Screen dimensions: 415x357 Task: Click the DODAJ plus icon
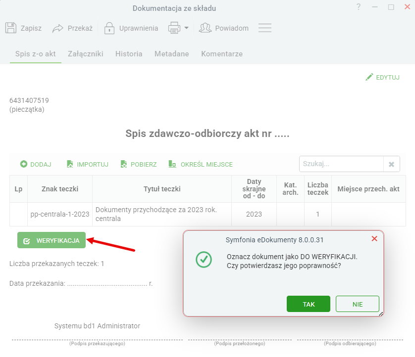coord(24,164)
